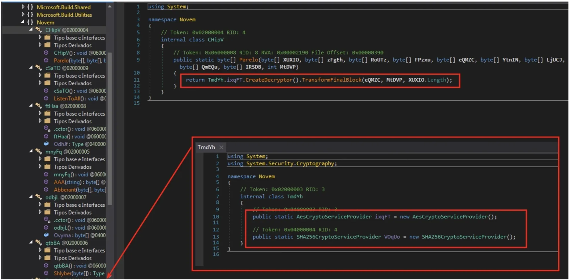Click TransformFinalBlock in the code
Screen dimensions: 570x280
click(332, 80)
